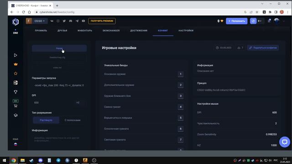Click the Zoom Sensitivity value 0.998253
Image resolution: width=292 pixels, height=164 pixels.
271,134
